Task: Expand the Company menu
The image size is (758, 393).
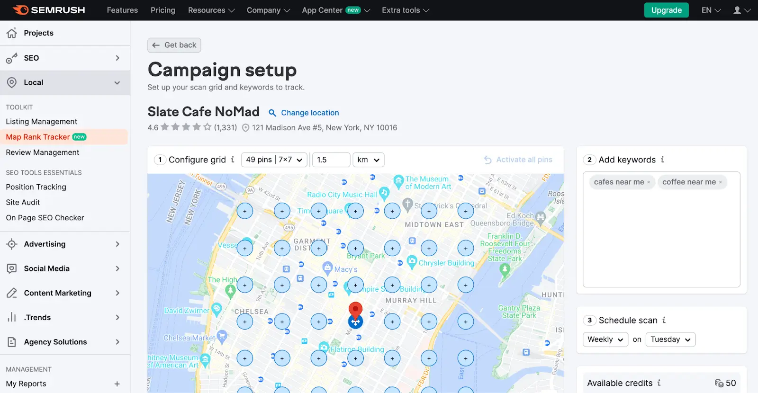Action: [268, 10]
